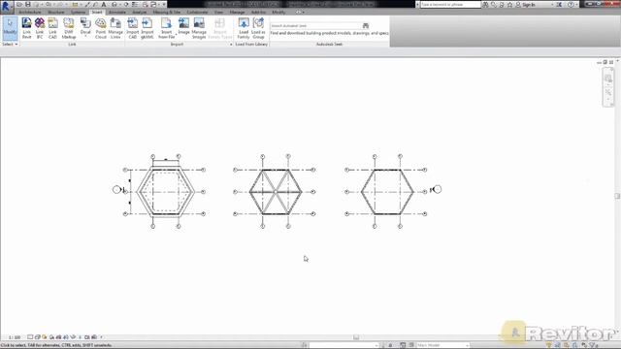
Task: Open the steering wheel on navigation bar
Action: [x=608, y=79]
